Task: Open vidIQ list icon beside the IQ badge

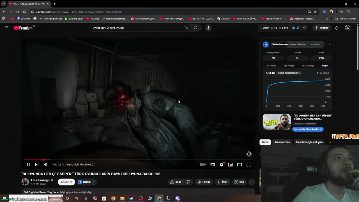Action: (298, 28)
